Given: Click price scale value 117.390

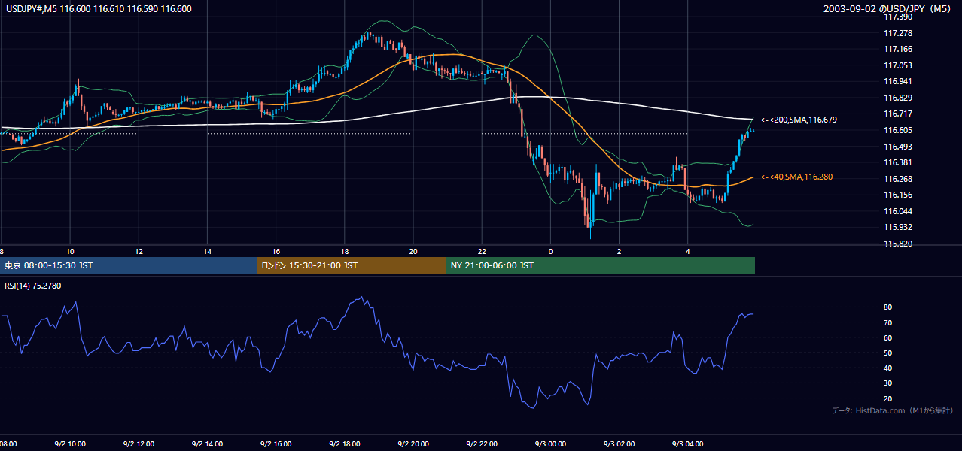Looking at the screenshot, I should (897, 17).
